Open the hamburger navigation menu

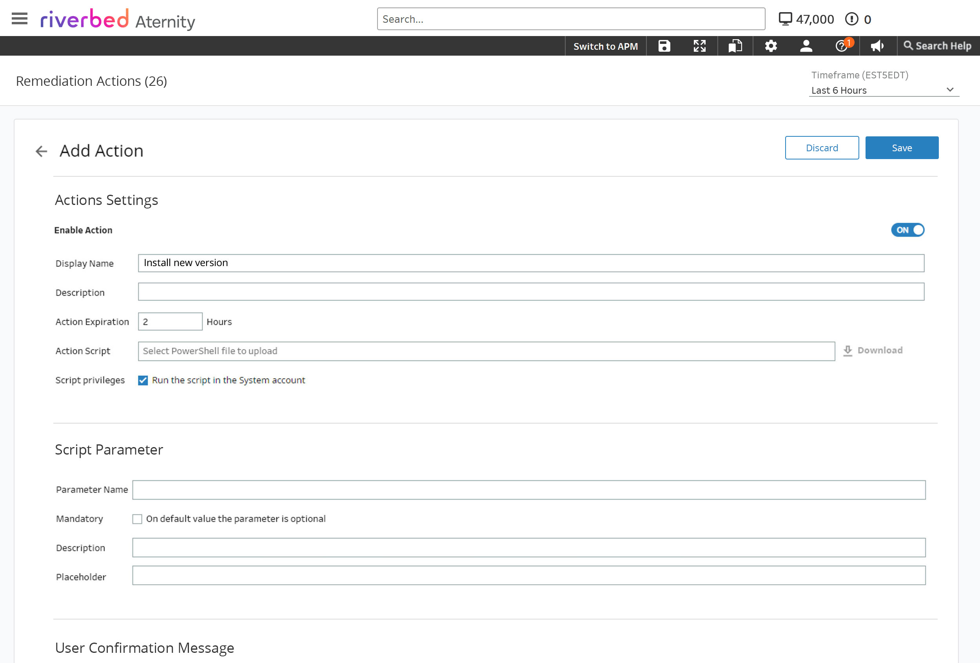(19, 18)
